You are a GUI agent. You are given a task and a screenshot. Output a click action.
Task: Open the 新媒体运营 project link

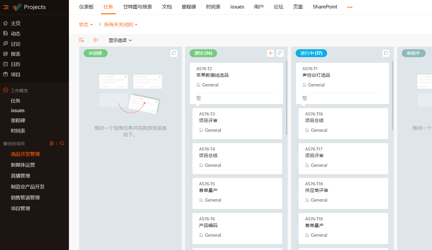point(23,165)
